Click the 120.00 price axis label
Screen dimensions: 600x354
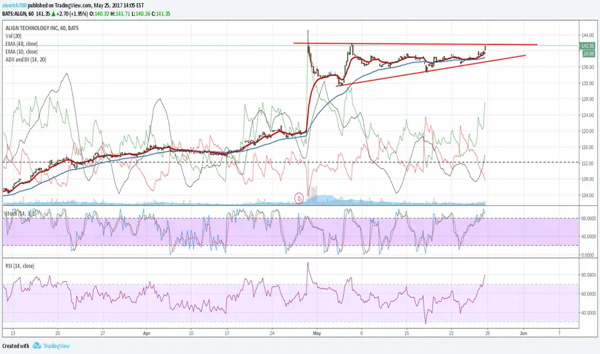(587, 131)
